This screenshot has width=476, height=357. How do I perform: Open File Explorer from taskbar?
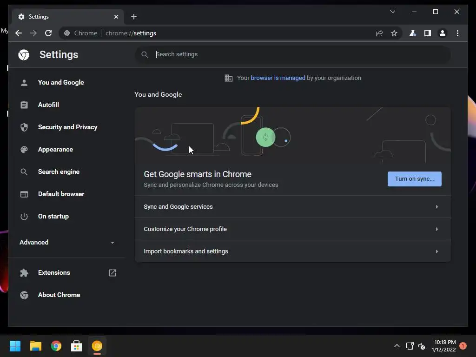click(35, 346)
